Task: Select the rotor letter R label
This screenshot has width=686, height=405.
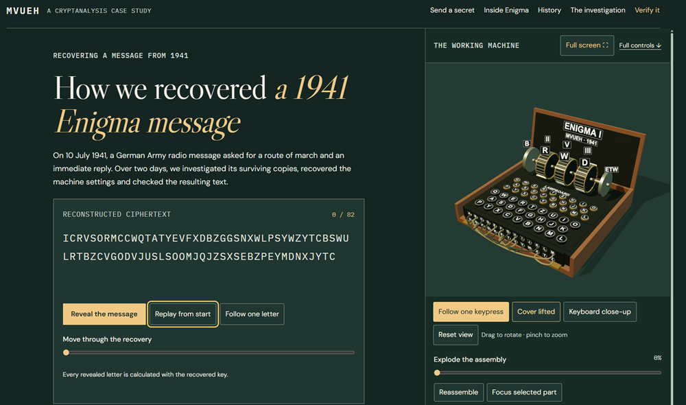Action: point(545,150)
